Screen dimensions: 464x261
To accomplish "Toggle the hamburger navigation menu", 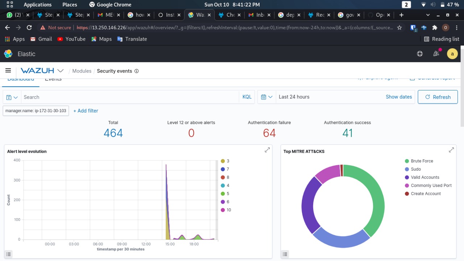I will [8, 71].
